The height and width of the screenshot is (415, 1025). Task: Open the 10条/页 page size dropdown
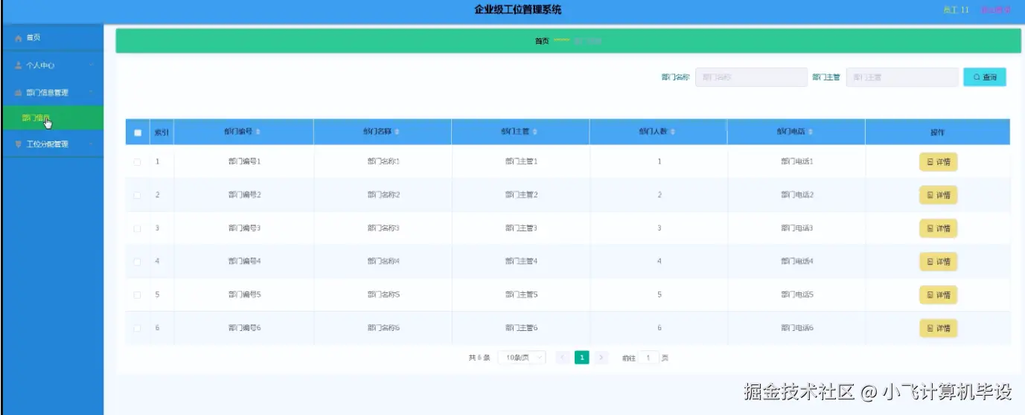[521, 358]
